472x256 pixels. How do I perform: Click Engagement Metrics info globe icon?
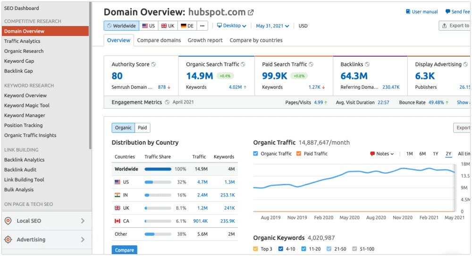[x=167, y=102]
